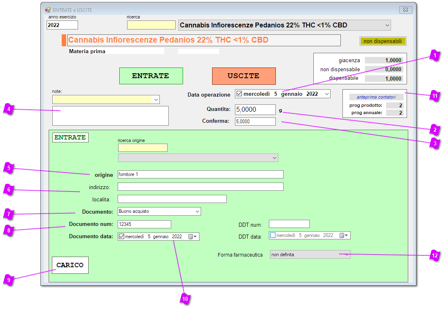Enable the DDT data checkbox

273,235
